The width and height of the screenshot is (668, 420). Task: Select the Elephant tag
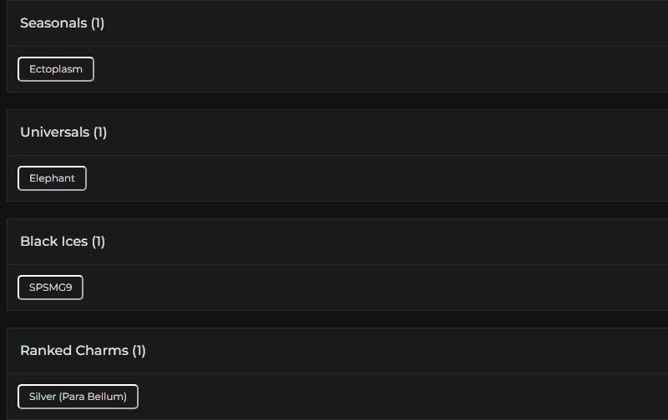pos(52,178)
